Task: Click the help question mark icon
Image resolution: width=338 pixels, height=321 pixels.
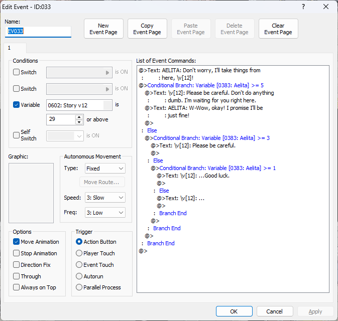Action: pyautogui.click(x=303, y=7)
